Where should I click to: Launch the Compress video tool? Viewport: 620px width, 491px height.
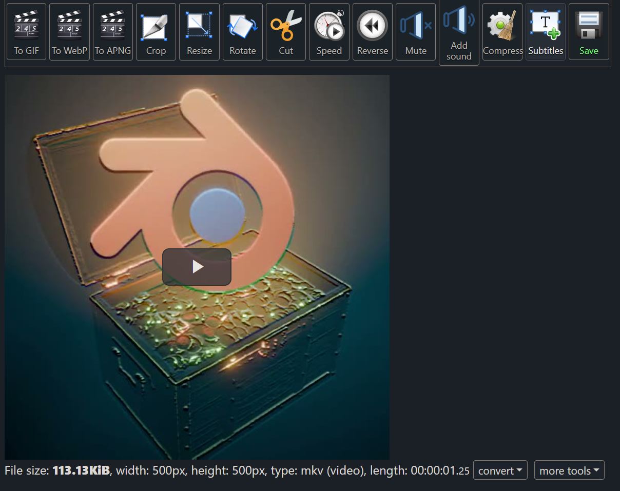tap(502, 32)
